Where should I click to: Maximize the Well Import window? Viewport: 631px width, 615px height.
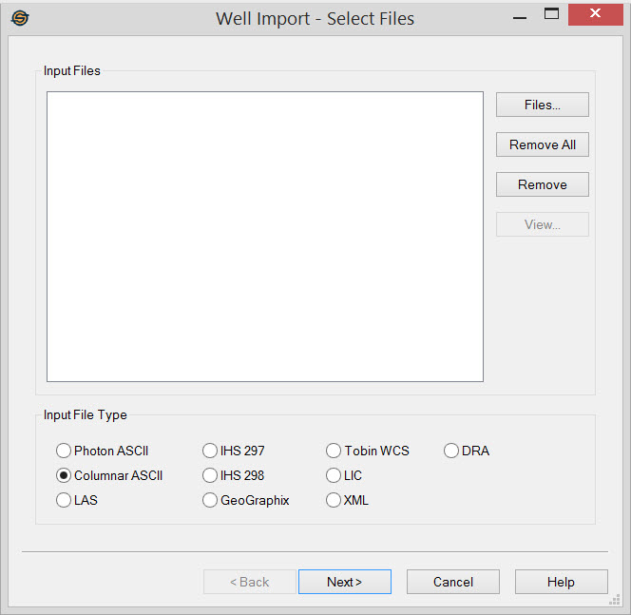[551, 14]
